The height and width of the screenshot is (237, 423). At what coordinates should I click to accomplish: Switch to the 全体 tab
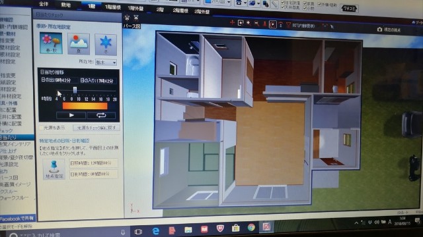point(44,4)
